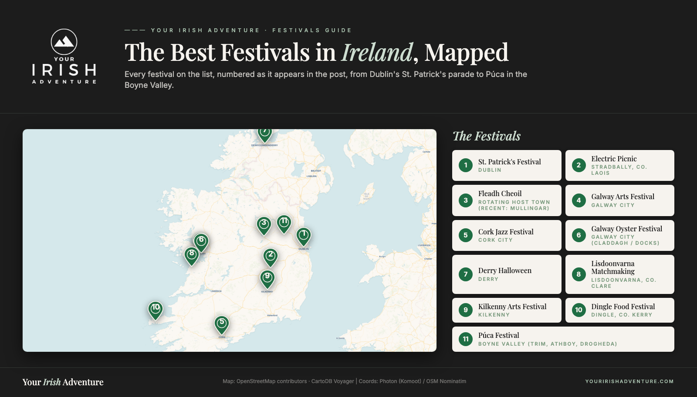This screenshot has width=697, height=397.
Task: Click the green number 6 badge in the list
Action: 579,235
